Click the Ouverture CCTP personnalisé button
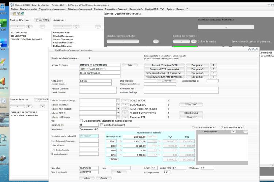The image size is (274, 182). 164,69
